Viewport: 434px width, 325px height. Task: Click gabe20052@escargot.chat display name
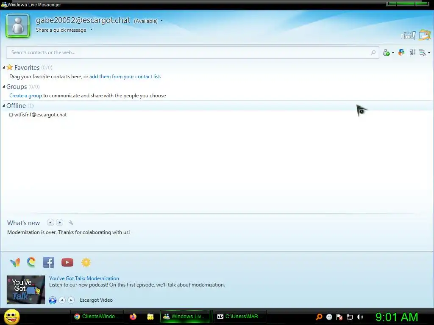click(83, 20)
